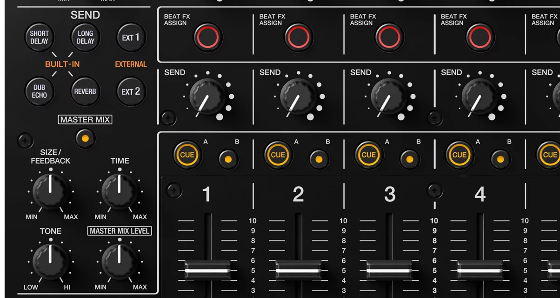Click channel 3 SEND level knob
This screenshot has width=560, height=298.
tap(388, 96)
